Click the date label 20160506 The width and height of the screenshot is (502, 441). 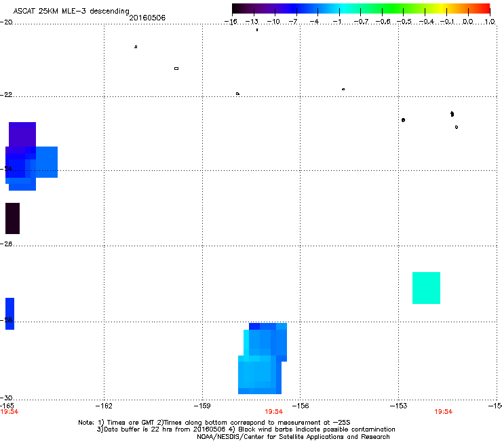[x=147, y=18]
